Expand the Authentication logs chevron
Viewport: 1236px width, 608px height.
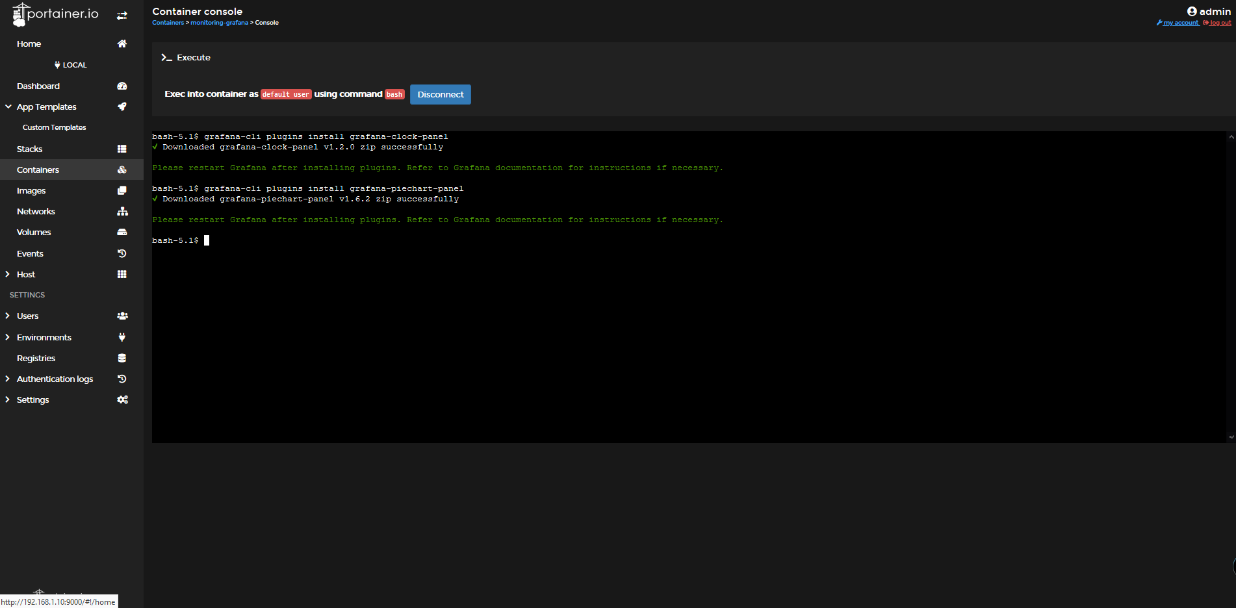click(8, 379)
